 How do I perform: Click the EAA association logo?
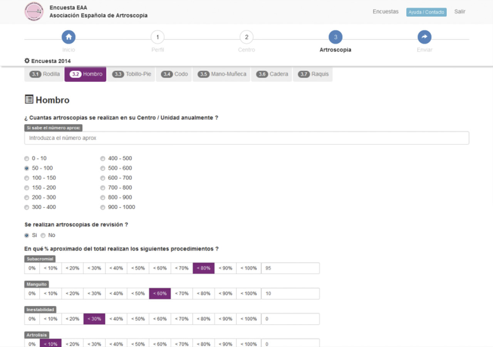coord(34,12)
